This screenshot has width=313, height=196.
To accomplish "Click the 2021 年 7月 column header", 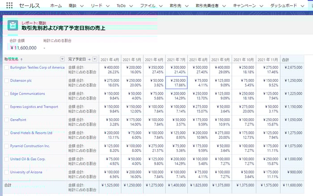I will 176,60.
